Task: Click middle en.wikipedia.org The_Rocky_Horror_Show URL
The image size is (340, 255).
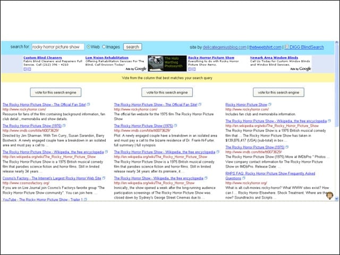Action: click(x=155, y=183)
